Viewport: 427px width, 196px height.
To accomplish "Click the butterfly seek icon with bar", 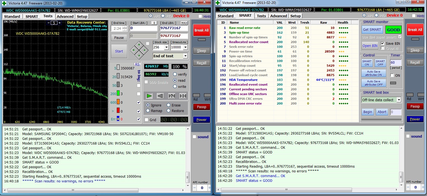I will click(x=183, y=96).
